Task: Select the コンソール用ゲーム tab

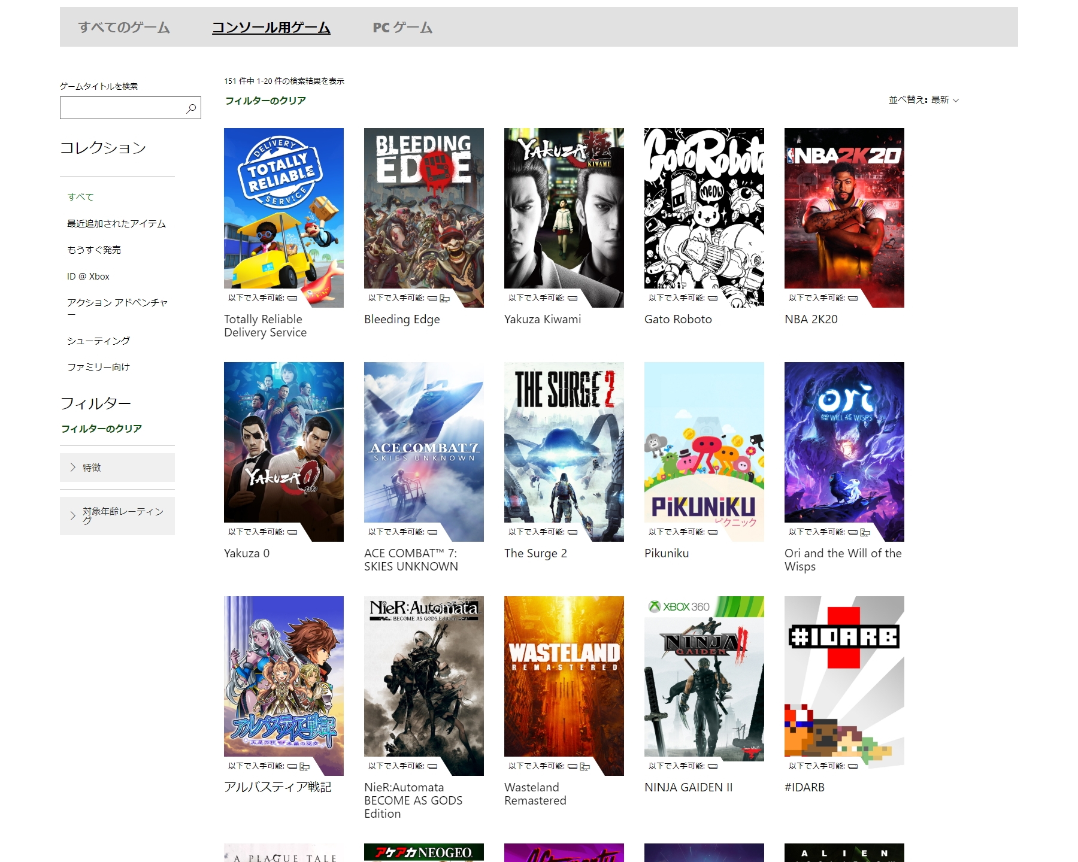Action: coord(271,28)
